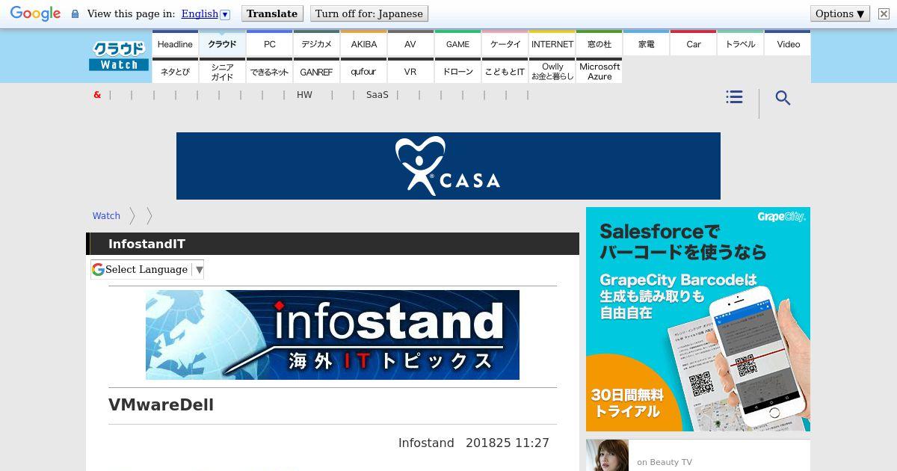Open the 窓の杜 tab
This screenshot has width=897, height=471.
coord(599,43)
